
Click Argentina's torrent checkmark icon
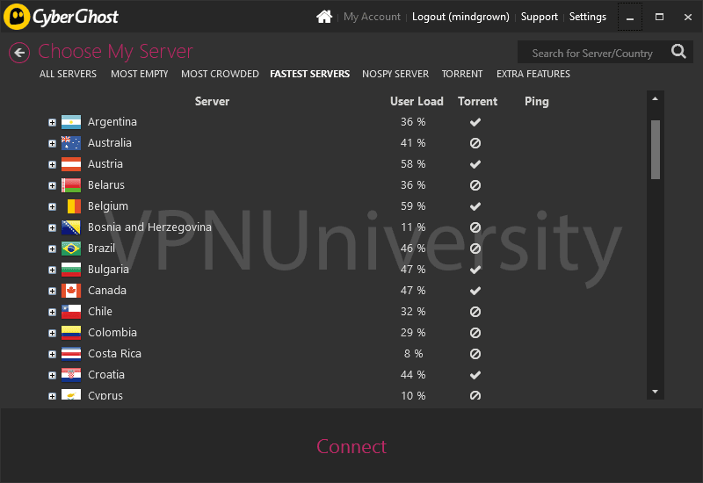pos(475,122)
